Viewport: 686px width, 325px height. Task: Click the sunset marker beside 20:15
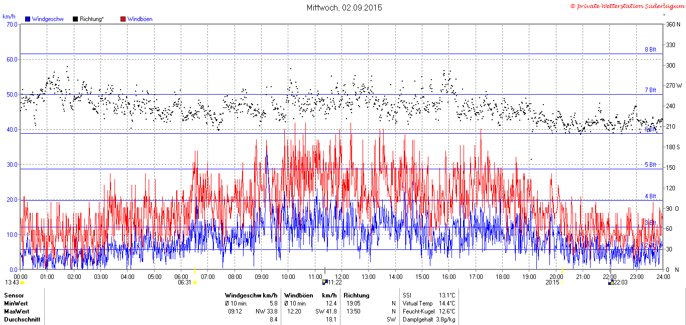[563, 283]
